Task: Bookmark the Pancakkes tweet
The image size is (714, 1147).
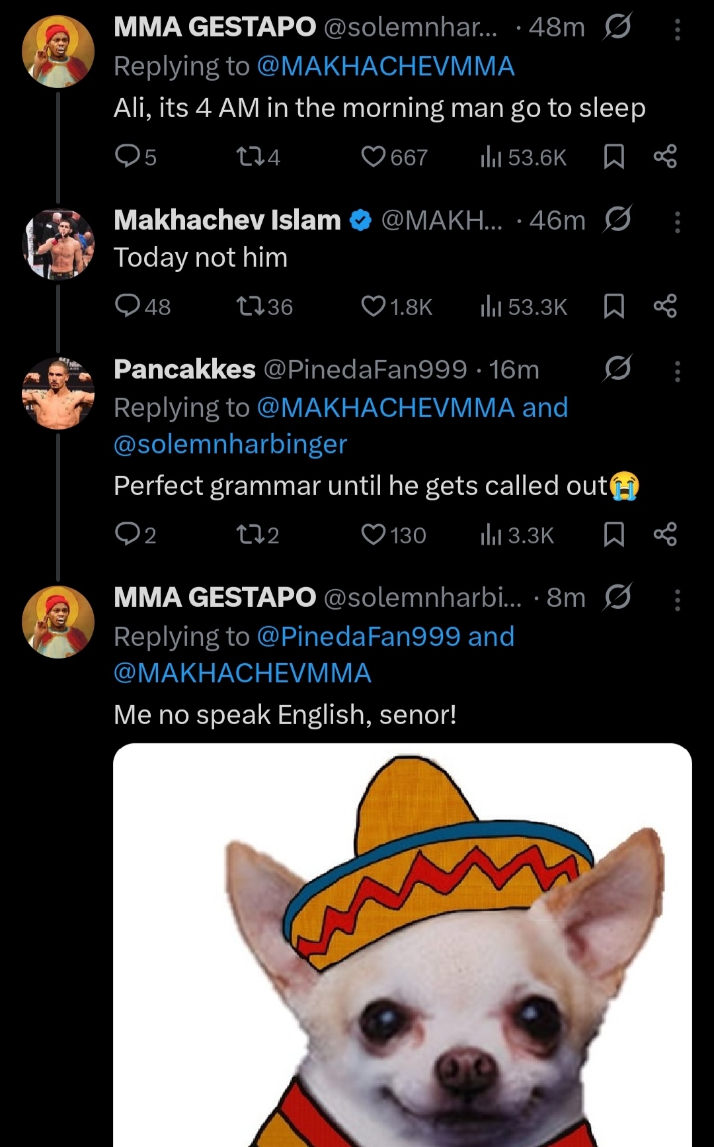Action: coord(614,535)
